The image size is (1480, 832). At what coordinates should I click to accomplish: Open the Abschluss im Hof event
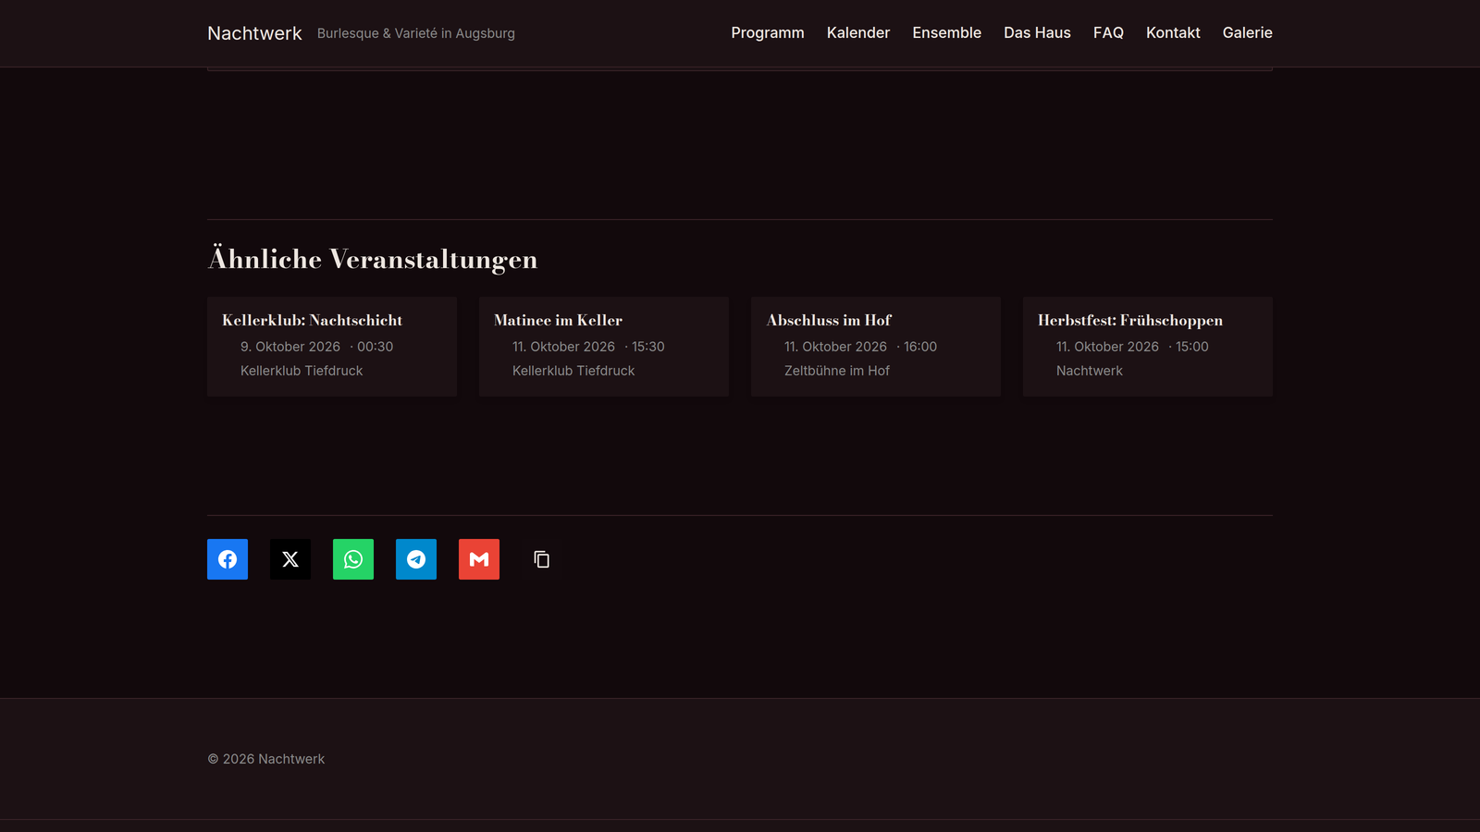tap(876, 347)
